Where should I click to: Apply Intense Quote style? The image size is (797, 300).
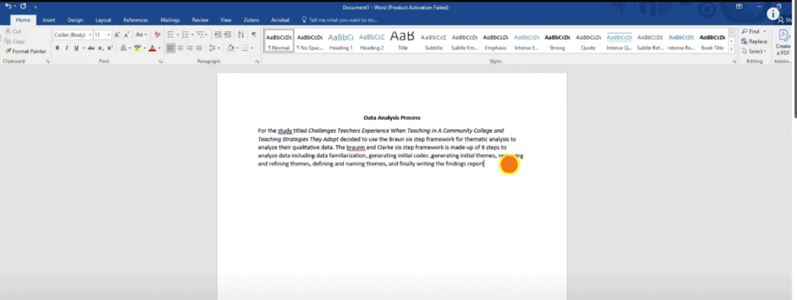619,41
